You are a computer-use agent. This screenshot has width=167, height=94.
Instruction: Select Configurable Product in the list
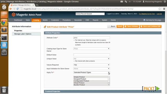click(91, 81)
